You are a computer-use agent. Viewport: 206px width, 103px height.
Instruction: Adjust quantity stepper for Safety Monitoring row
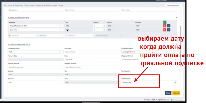[104, 26]
